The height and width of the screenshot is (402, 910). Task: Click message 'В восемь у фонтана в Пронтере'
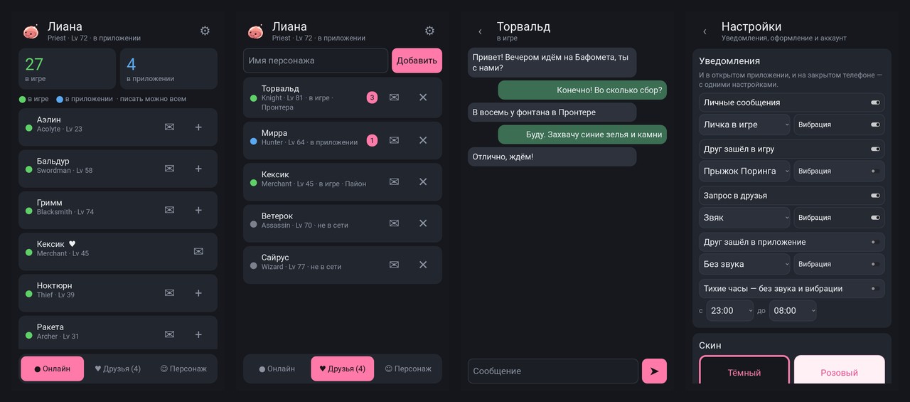point(552,112)
